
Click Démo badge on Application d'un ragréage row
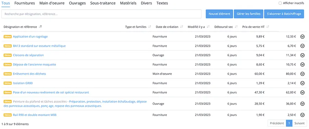pos(8,37)
